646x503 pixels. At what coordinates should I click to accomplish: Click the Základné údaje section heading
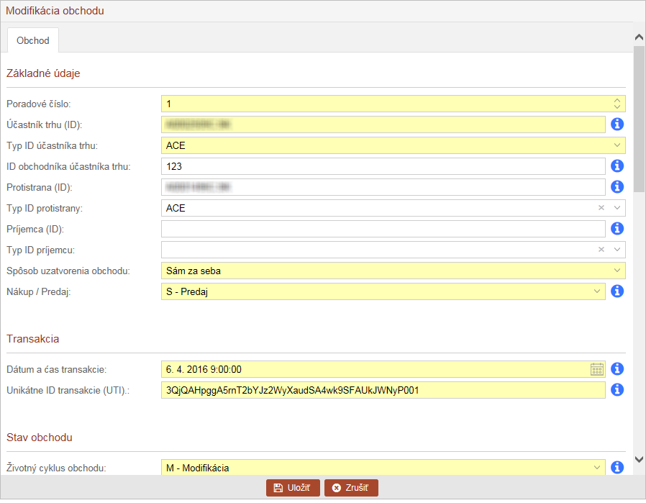43,73
